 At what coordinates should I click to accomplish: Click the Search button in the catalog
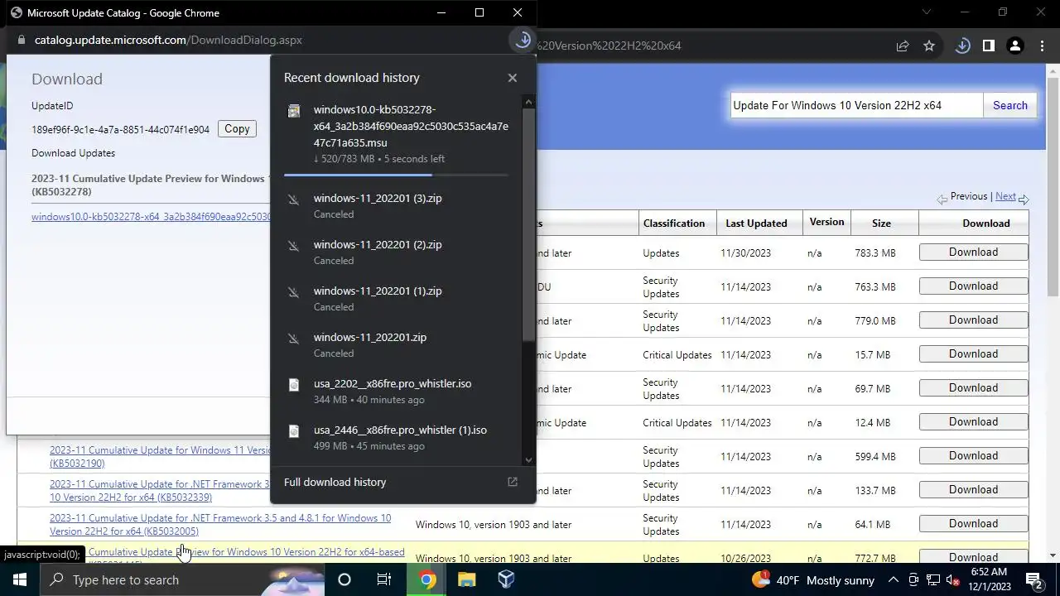[x=1009, y=105]
